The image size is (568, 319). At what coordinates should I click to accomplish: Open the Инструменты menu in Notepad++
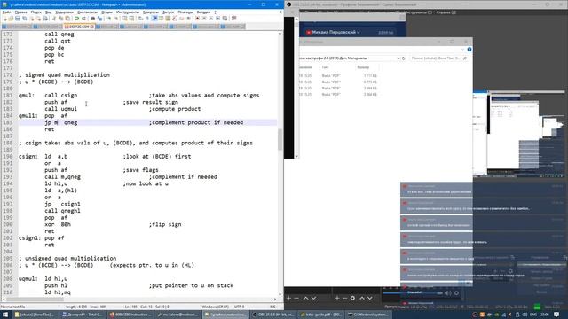(x=128, y=12)
